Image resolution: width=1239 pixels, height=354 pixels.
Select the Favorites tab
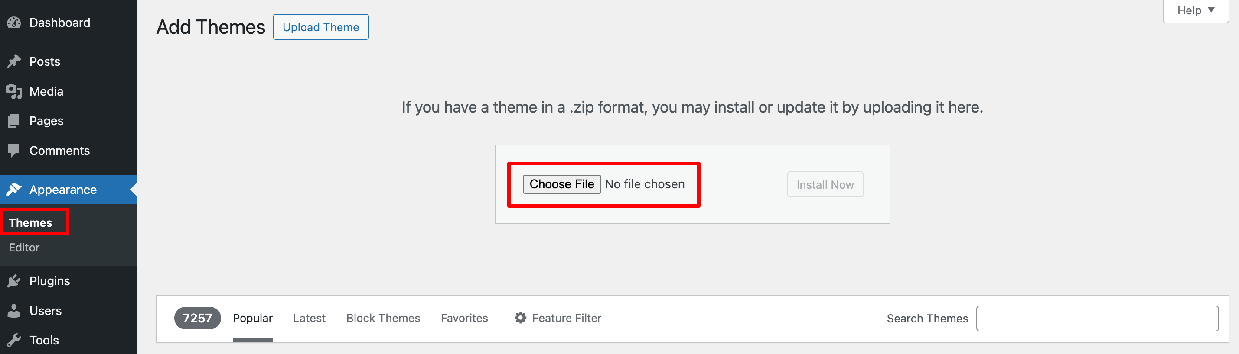point(464,318)
